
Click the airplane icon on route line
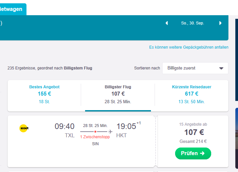pos(111,132)
